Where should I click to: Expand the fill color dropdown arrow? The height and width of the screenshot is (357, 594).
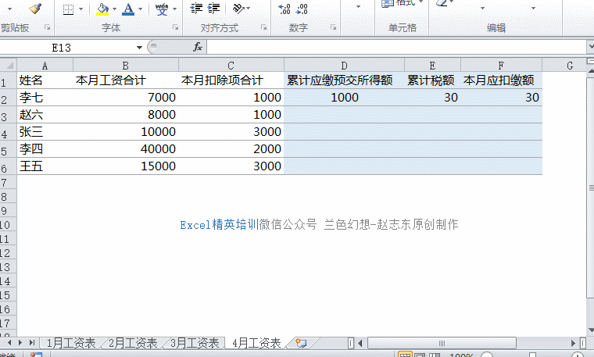pyautogui.click(x=114, y=9)
